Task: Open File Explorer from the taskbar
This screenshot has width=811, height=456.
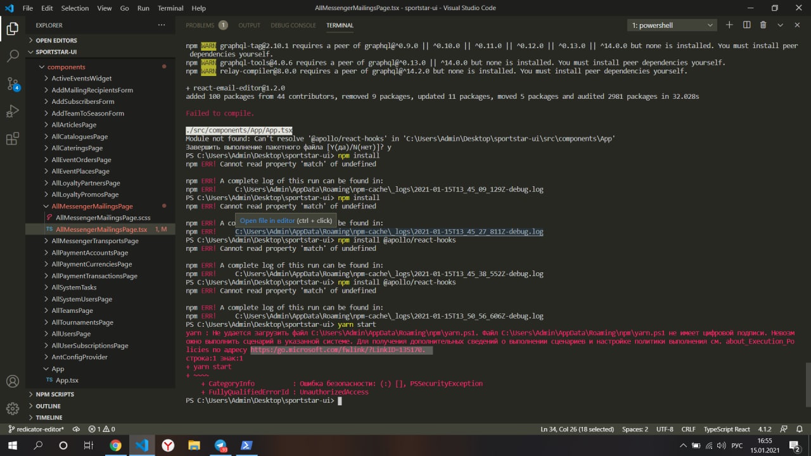Action: tap(194, 445)
